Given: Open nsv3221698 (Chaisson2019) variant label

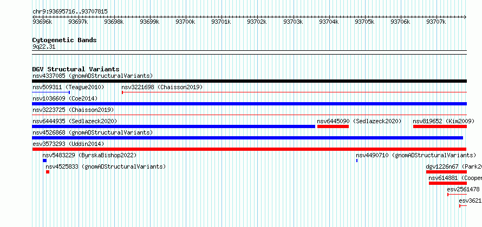Looking at the screenshot, I should point(162,87).
